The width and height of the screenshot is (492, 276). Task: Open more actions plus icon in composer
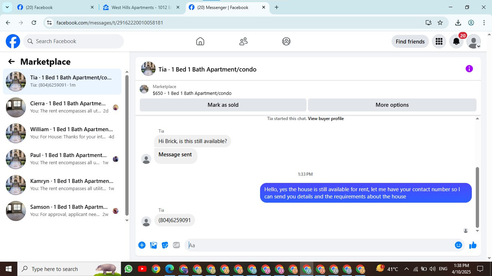(x=142, y=245)
